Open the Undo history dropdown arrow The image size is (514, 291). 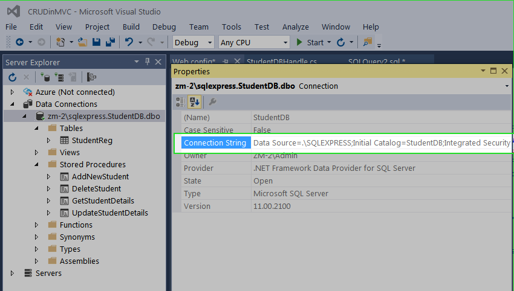click(140, 42)
